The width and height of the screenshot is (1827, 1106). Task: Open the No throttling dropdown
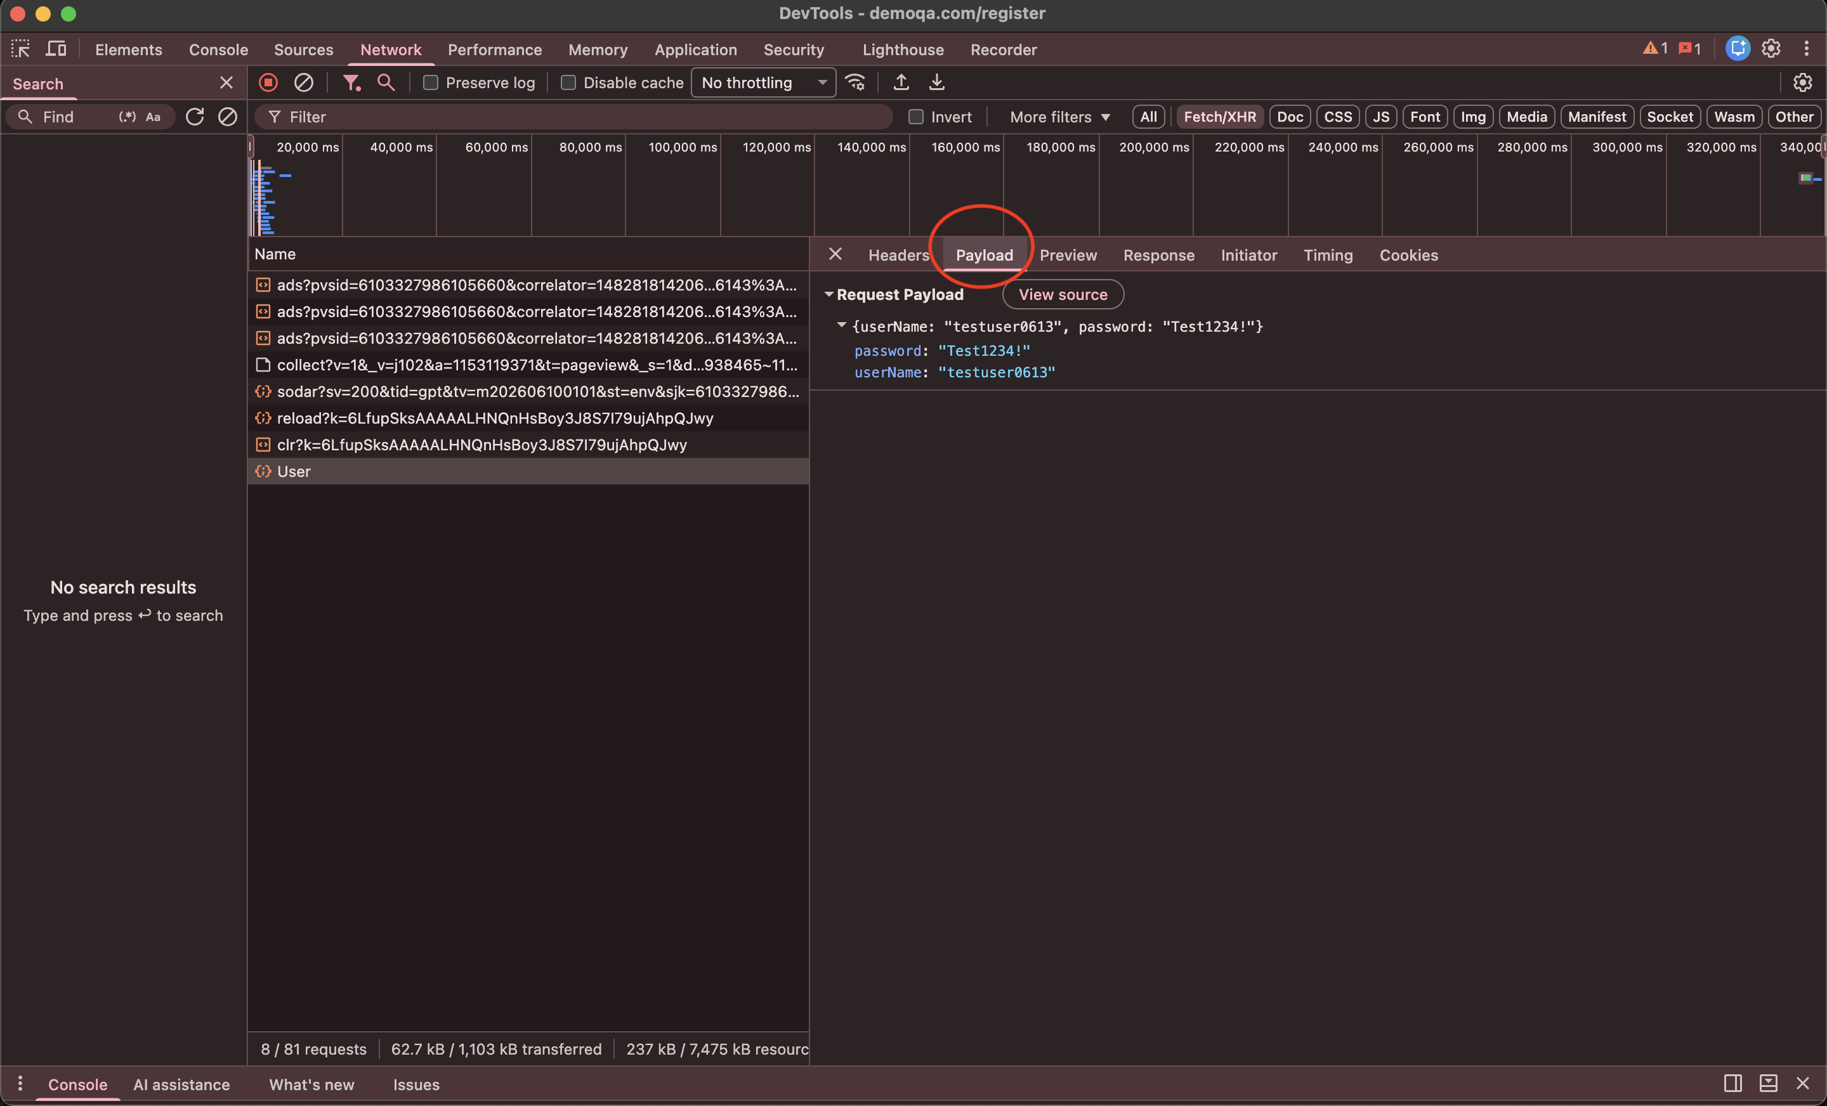[x=763, y=82]
